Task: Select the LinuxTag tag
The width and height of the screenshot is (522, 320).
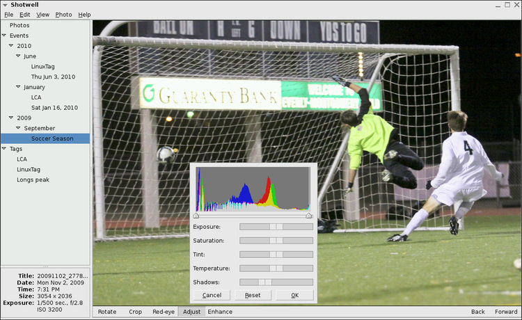Action: point(29,170)
